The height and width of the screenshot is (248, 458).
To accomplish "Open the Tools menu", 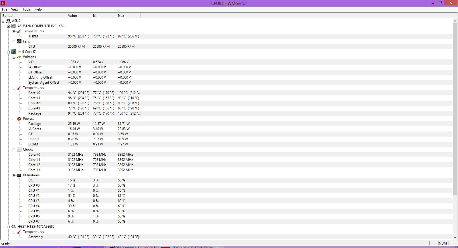I will click(x=26, y=9).
